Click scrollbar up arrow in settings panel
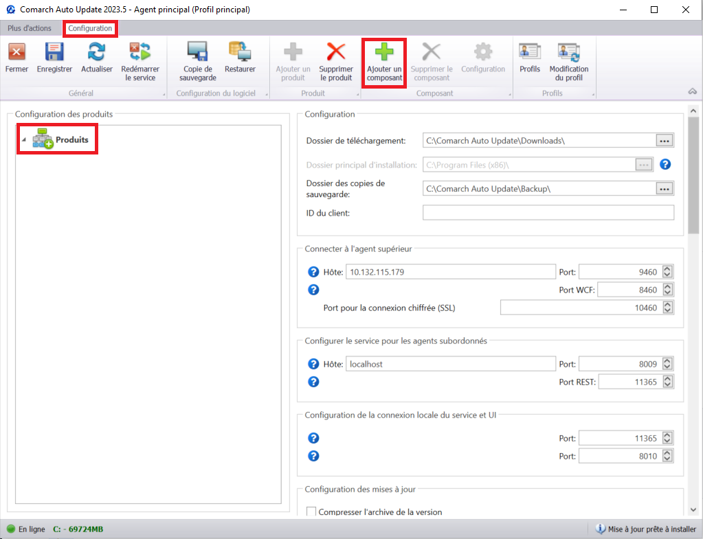 coord(693,111)
